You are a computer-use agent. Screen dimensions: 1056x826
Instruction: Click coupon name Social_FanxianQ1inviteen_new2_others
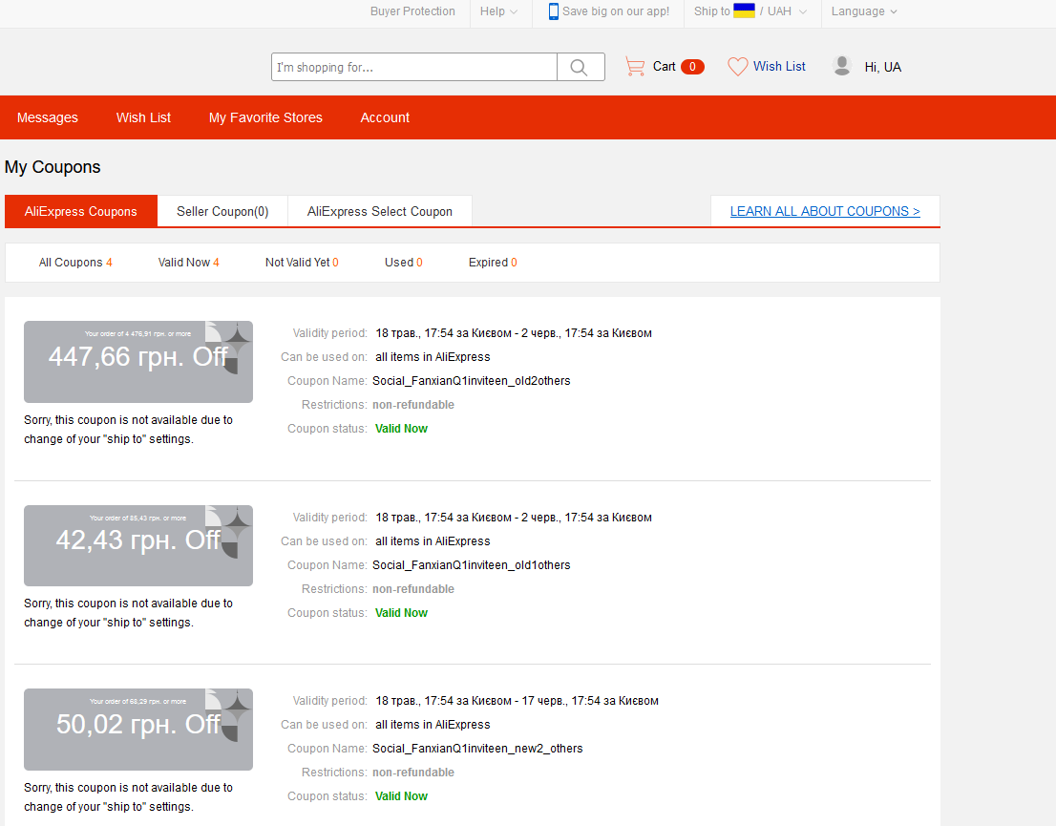coord(477,748)
